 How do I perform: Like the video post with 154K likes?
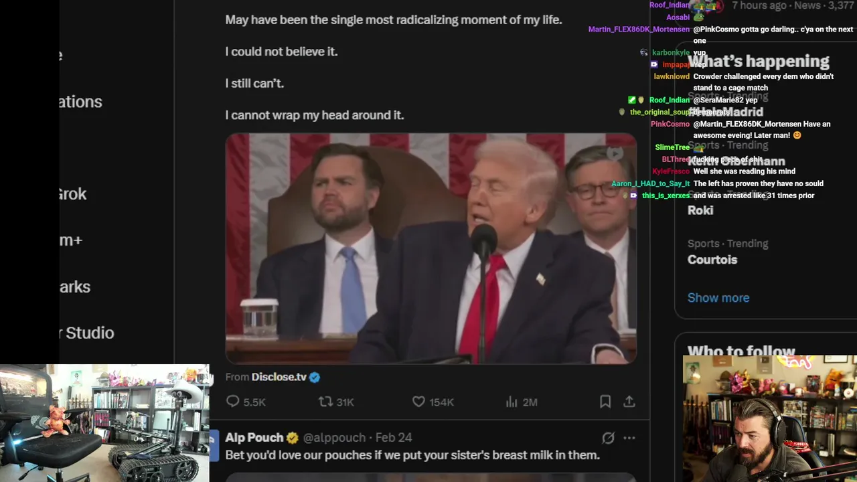(418, 402)
